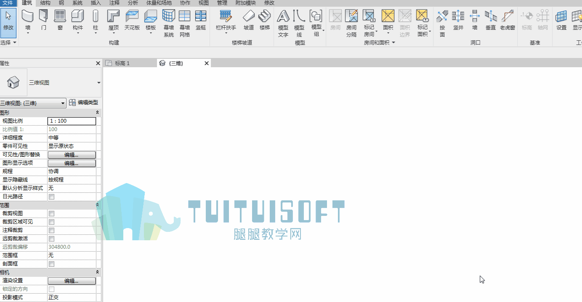Select the 屋顶 (Roof) tool

(114, 21)
